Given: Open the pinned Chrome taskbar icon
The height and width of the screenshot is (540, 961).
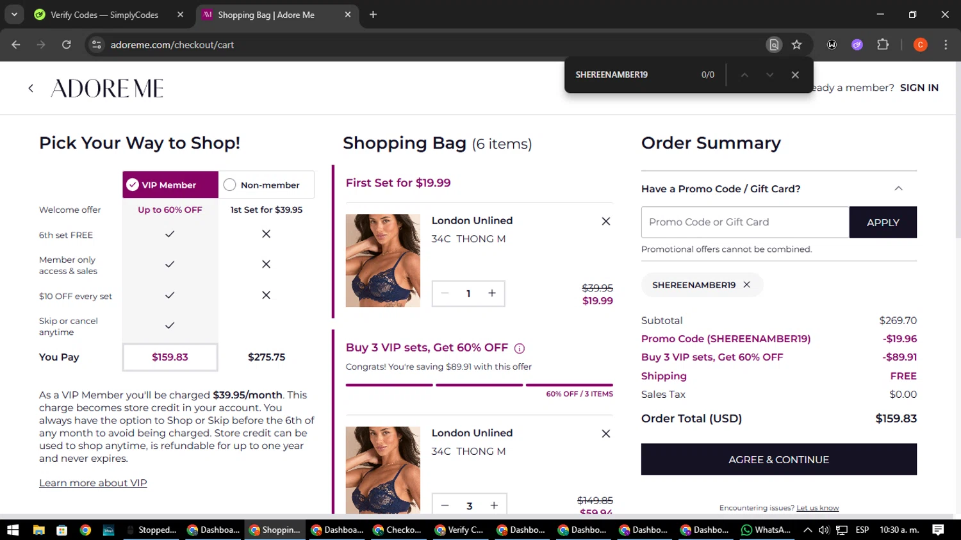Looking at the screenshot, I should pos(85,530).
